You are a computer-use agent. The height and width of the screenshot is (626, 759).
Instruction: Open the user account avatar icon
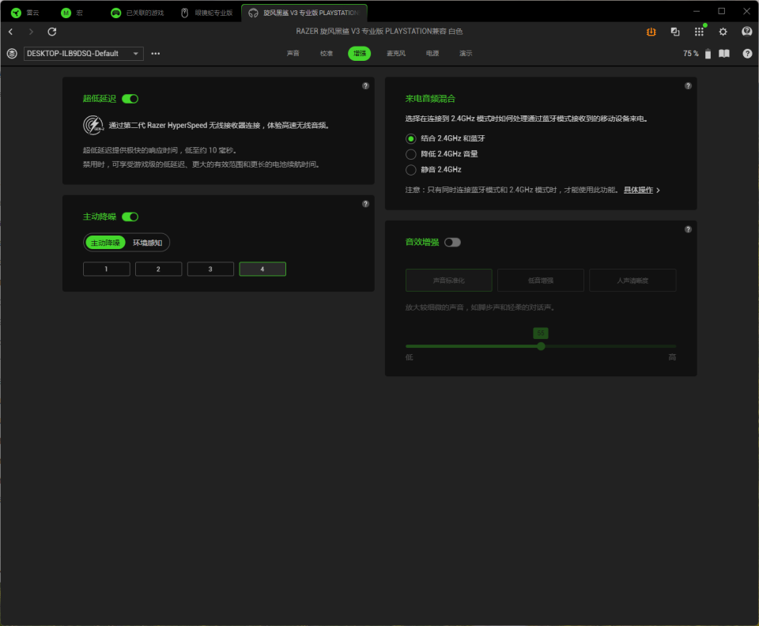(747, 32)
